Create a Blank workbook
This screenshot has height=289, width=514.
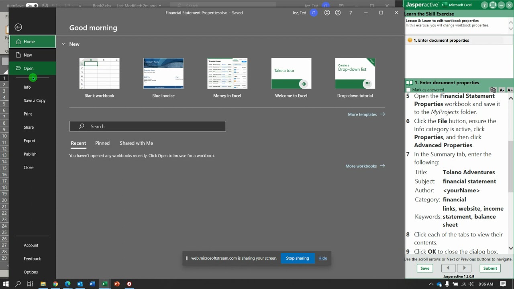99,78
